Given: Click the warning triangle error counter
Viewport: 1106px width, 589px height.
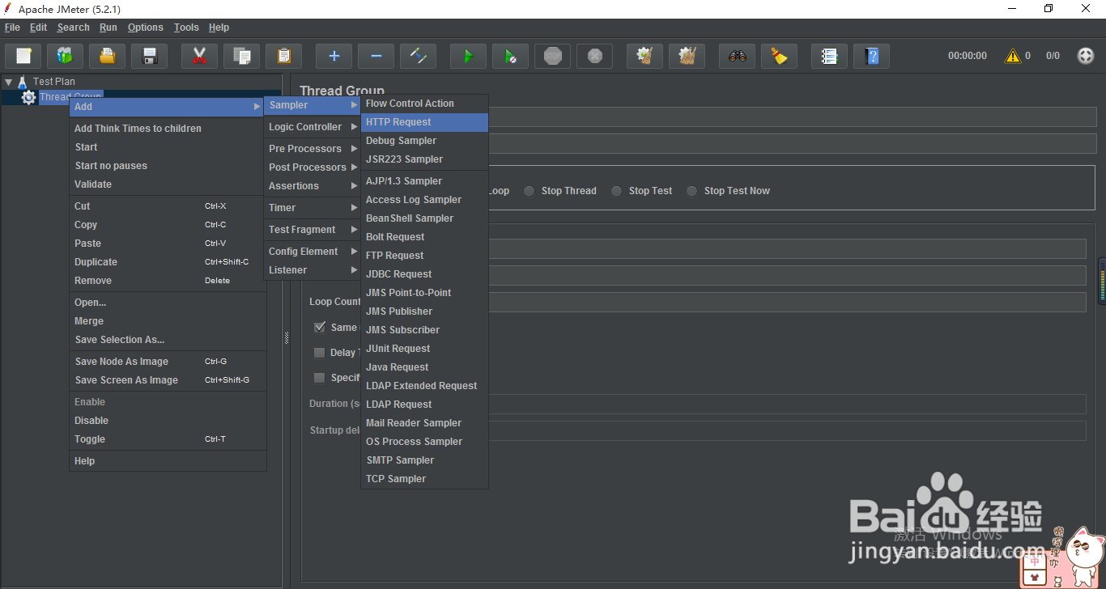Looking at the screenshot, I should point(1013,56).
